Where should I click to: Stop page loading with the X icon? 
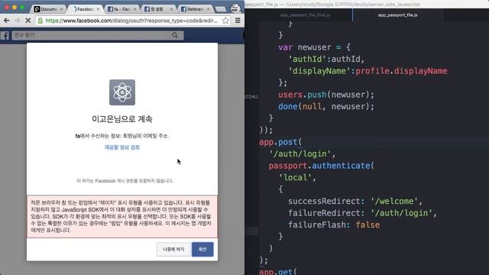(28, 21)
